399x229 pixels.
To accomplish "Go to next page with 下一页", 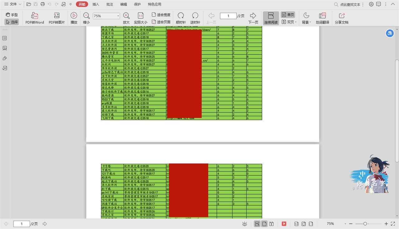I will [x=253, y=18].
